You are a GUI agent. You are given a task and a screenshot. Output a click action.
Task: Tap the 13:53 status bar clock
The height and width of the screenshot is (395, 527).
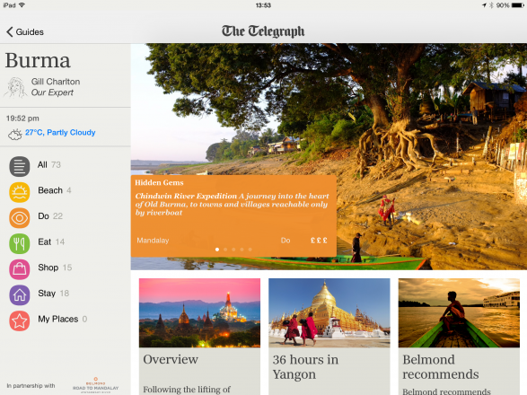(263, 5)
